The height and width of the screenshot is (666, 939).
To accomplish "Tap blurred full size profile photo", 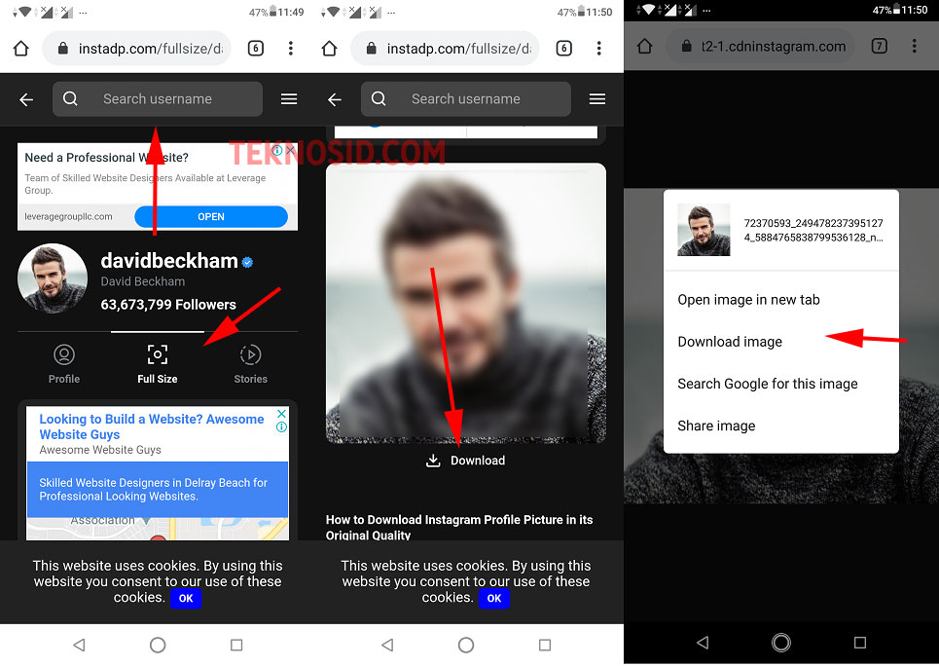I will point(466,303).
